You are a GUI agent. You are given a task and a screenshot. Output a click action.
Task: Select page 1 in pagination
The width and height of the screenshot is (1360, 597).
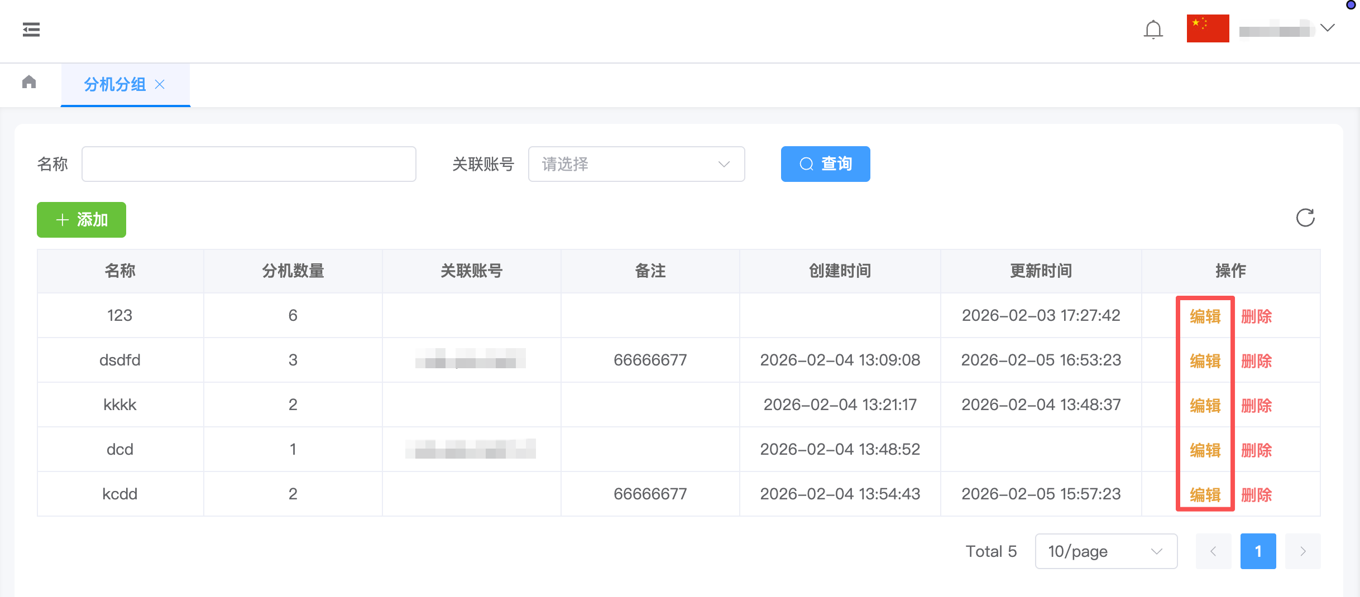1258,551
